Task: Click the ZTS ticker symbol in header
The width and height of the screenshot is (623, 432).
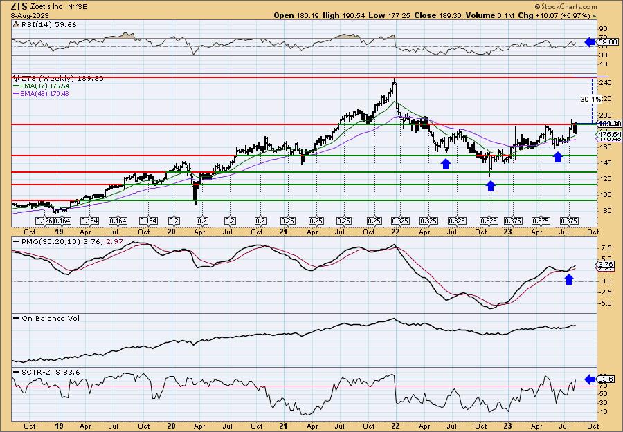Action: coord(19,6)
